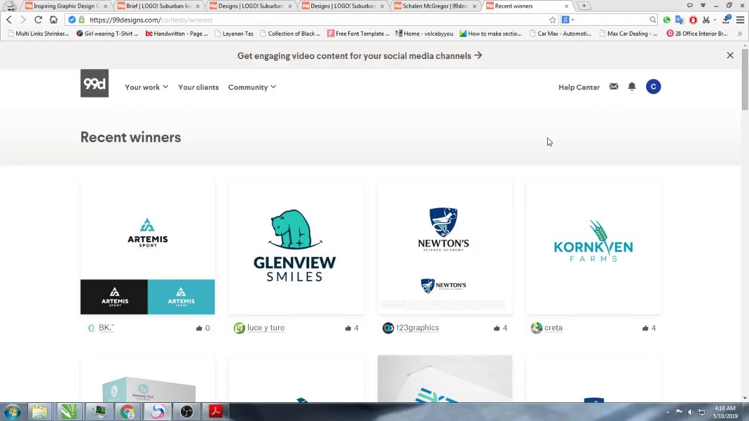Open the user avatar 'C' menu
The height and width of the screenshot is (421, 749).
click(x=653, y=87)
